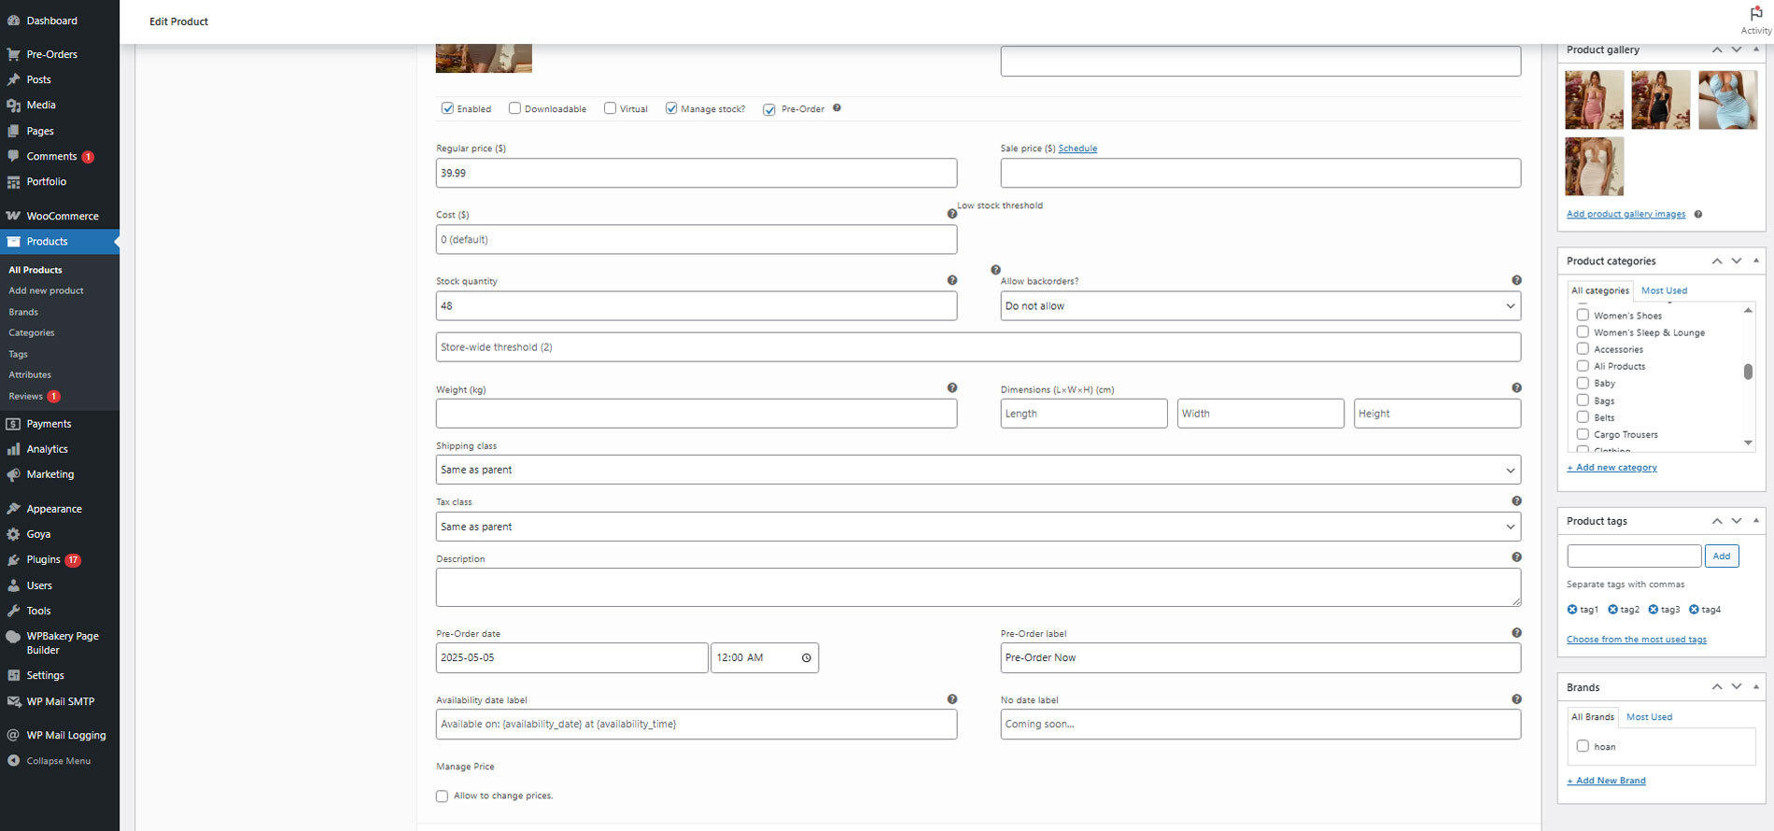Click + Add New Brand link
Viewport: 1774px width, 831px height.
pos(1606,781)
